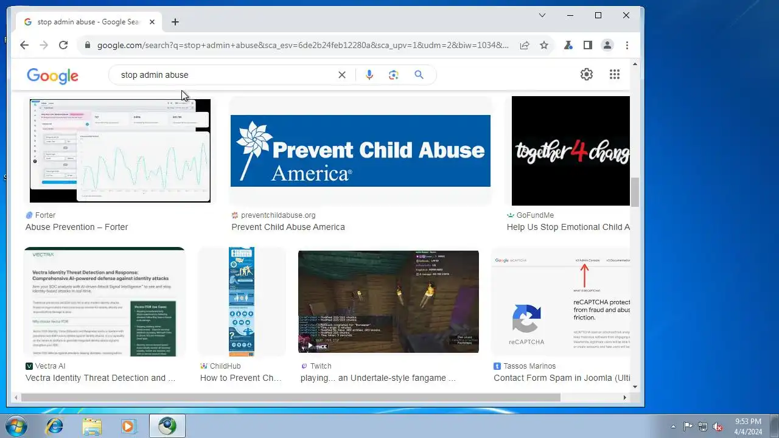Screen dimensions: 779x438
Task: Bookmark this page with the star icon
Action: tap(544, 45)
